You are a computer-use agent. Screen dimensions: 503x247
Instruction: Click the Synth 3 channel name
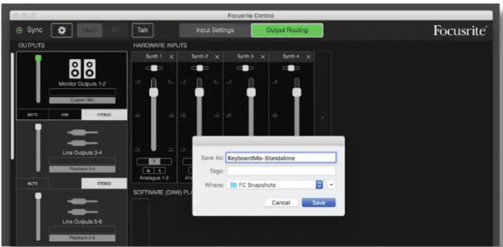245,57
